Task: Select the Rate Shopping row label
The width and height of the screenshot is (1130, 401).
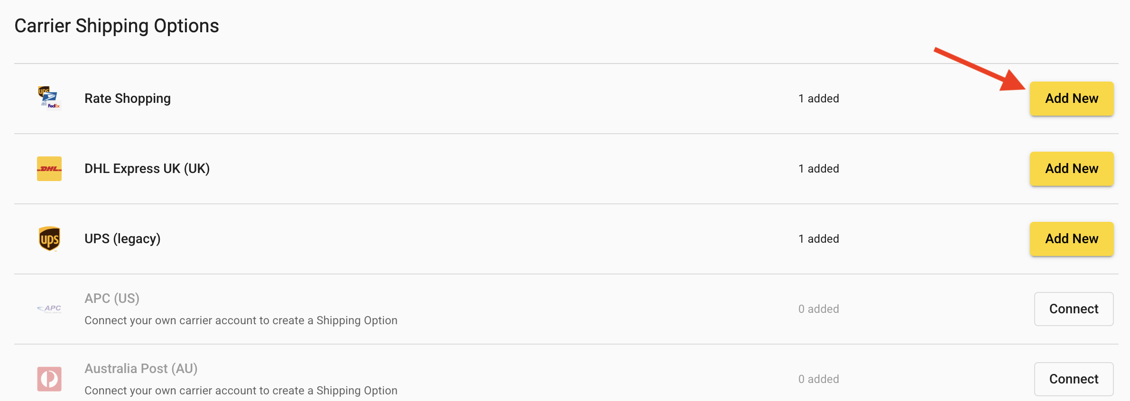Action: point(128,99)
